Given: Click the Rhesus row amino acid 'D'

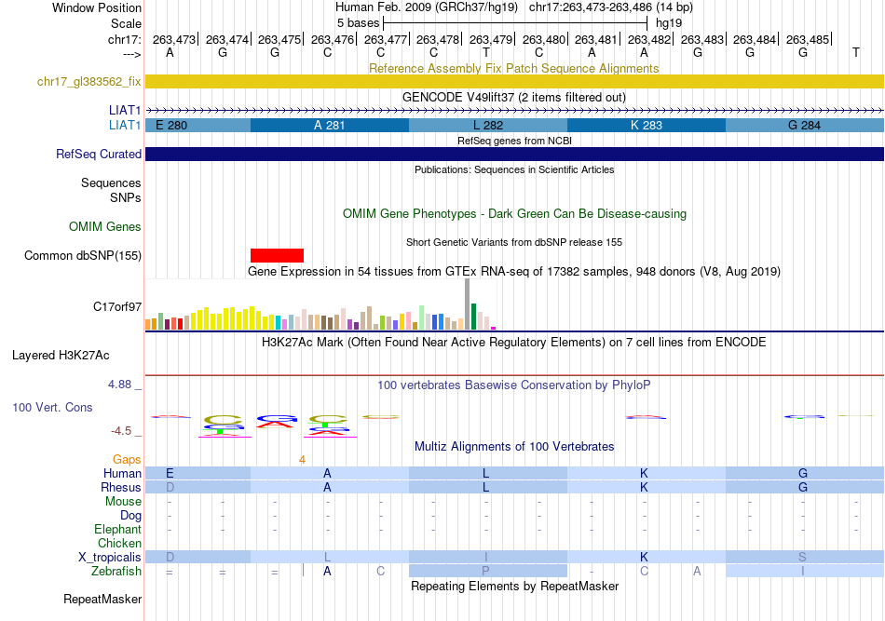Looking at the screenshot, I should [x=170, y=487].
